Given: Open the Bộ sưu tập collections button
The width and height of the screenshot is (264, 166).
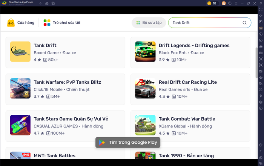Looking at the screenshot, I should (x=149, y=23).
